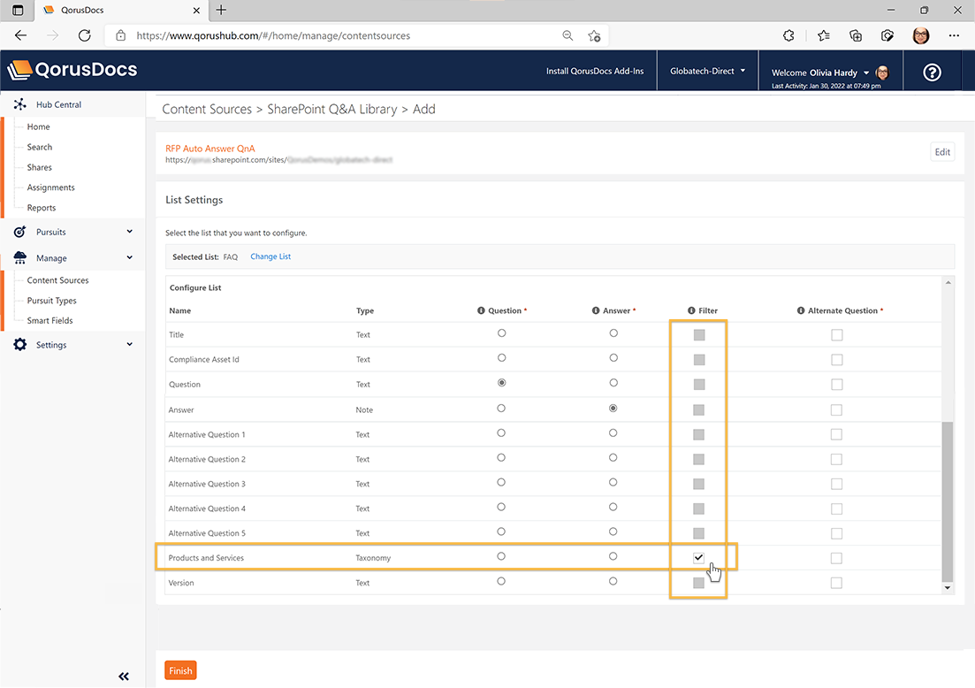Open Pursuit Types in sidebar
Viewport: 975px width, 688px height.
pyautogui.click(x=51, y=301)
